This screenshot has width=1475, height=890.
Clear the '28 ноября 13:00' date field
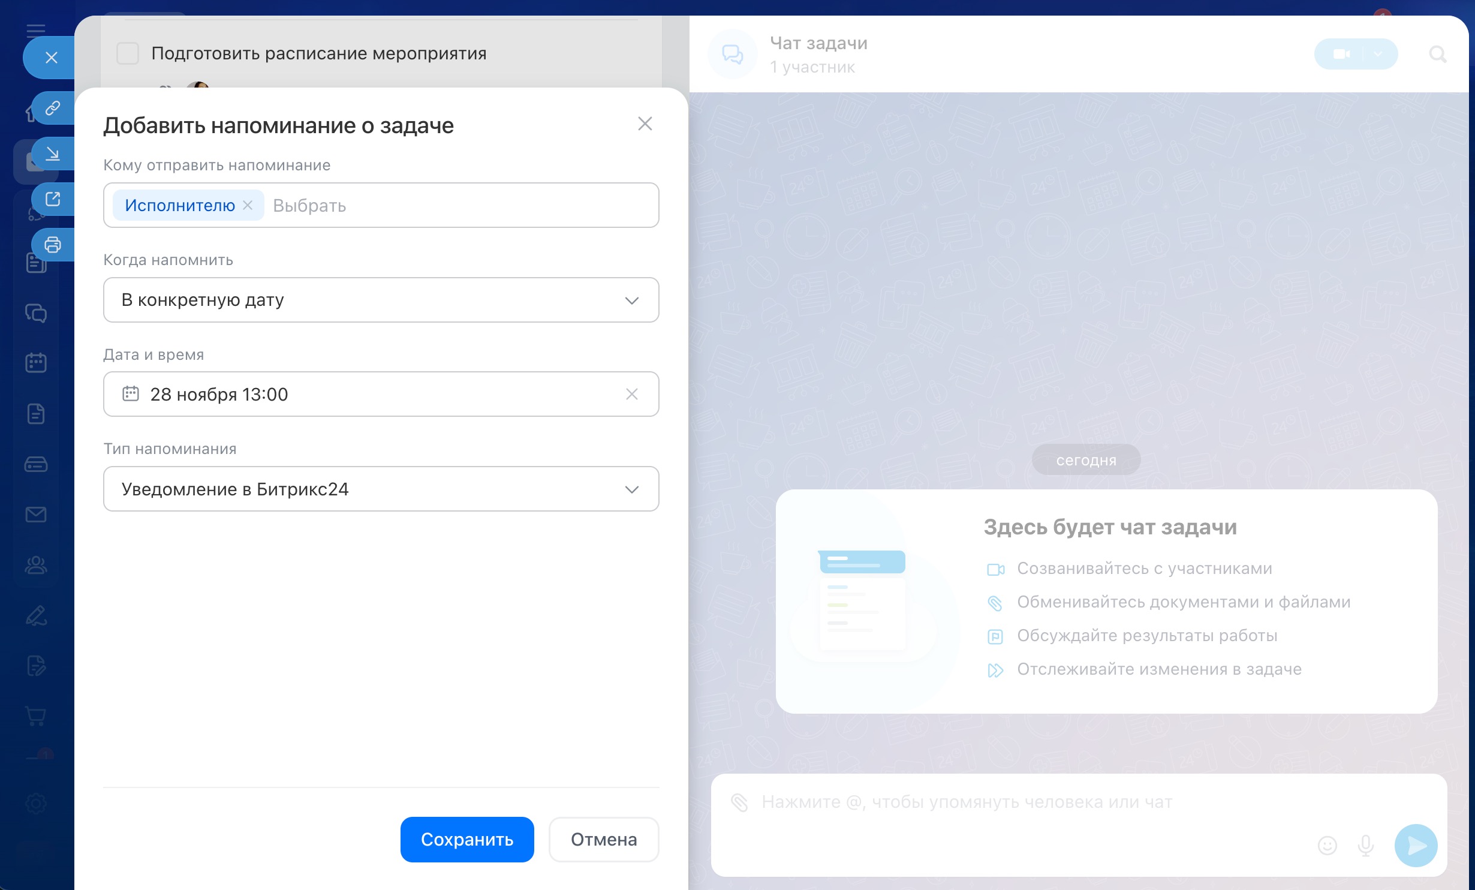tap(631, 394)
